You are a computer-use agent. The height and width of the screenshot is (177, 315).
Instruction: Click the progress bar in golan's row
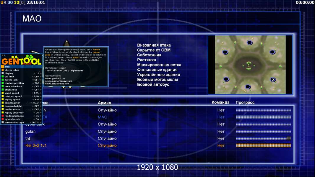[264, 132]
